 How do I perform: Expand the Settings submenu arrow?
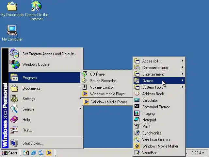click(80, 98)
